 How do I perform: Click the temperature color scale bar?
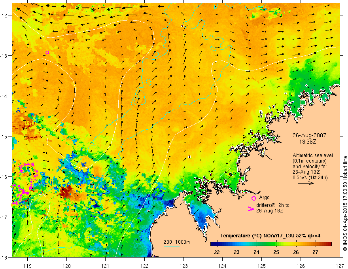(271, 244)
